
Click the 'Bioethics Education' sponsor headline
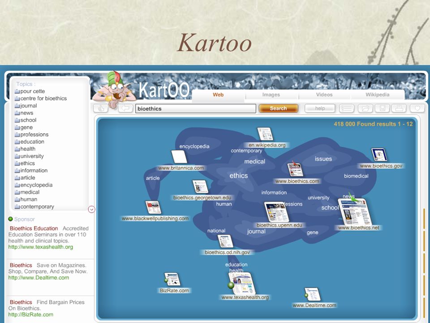click(34, 228)
